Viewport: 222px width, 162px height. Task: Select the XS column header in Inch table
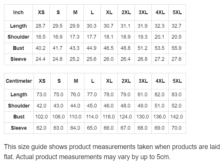coord(41,12)
